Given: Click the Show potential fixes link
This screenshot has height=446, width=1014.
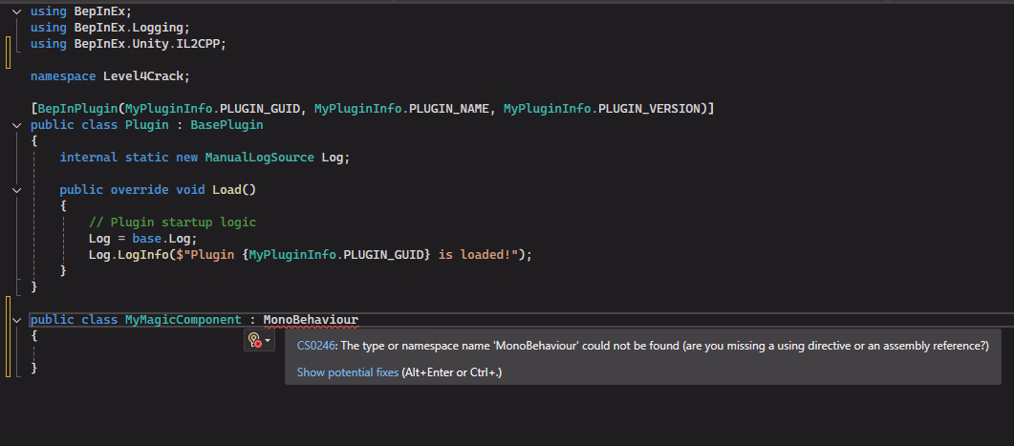Looking at the screenshot, I should click(347, 372).
